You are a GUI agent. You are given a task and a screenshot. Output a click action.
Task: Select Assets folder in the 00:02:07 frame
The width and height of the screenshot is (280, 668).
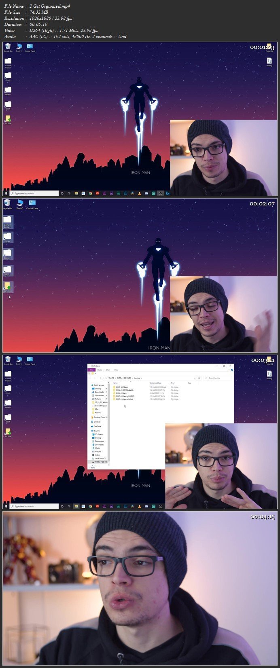point(8,237)
